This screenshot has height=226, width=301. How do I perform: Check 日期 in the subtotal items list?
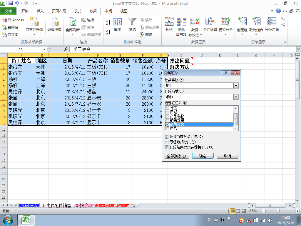[x=167, y=112]
